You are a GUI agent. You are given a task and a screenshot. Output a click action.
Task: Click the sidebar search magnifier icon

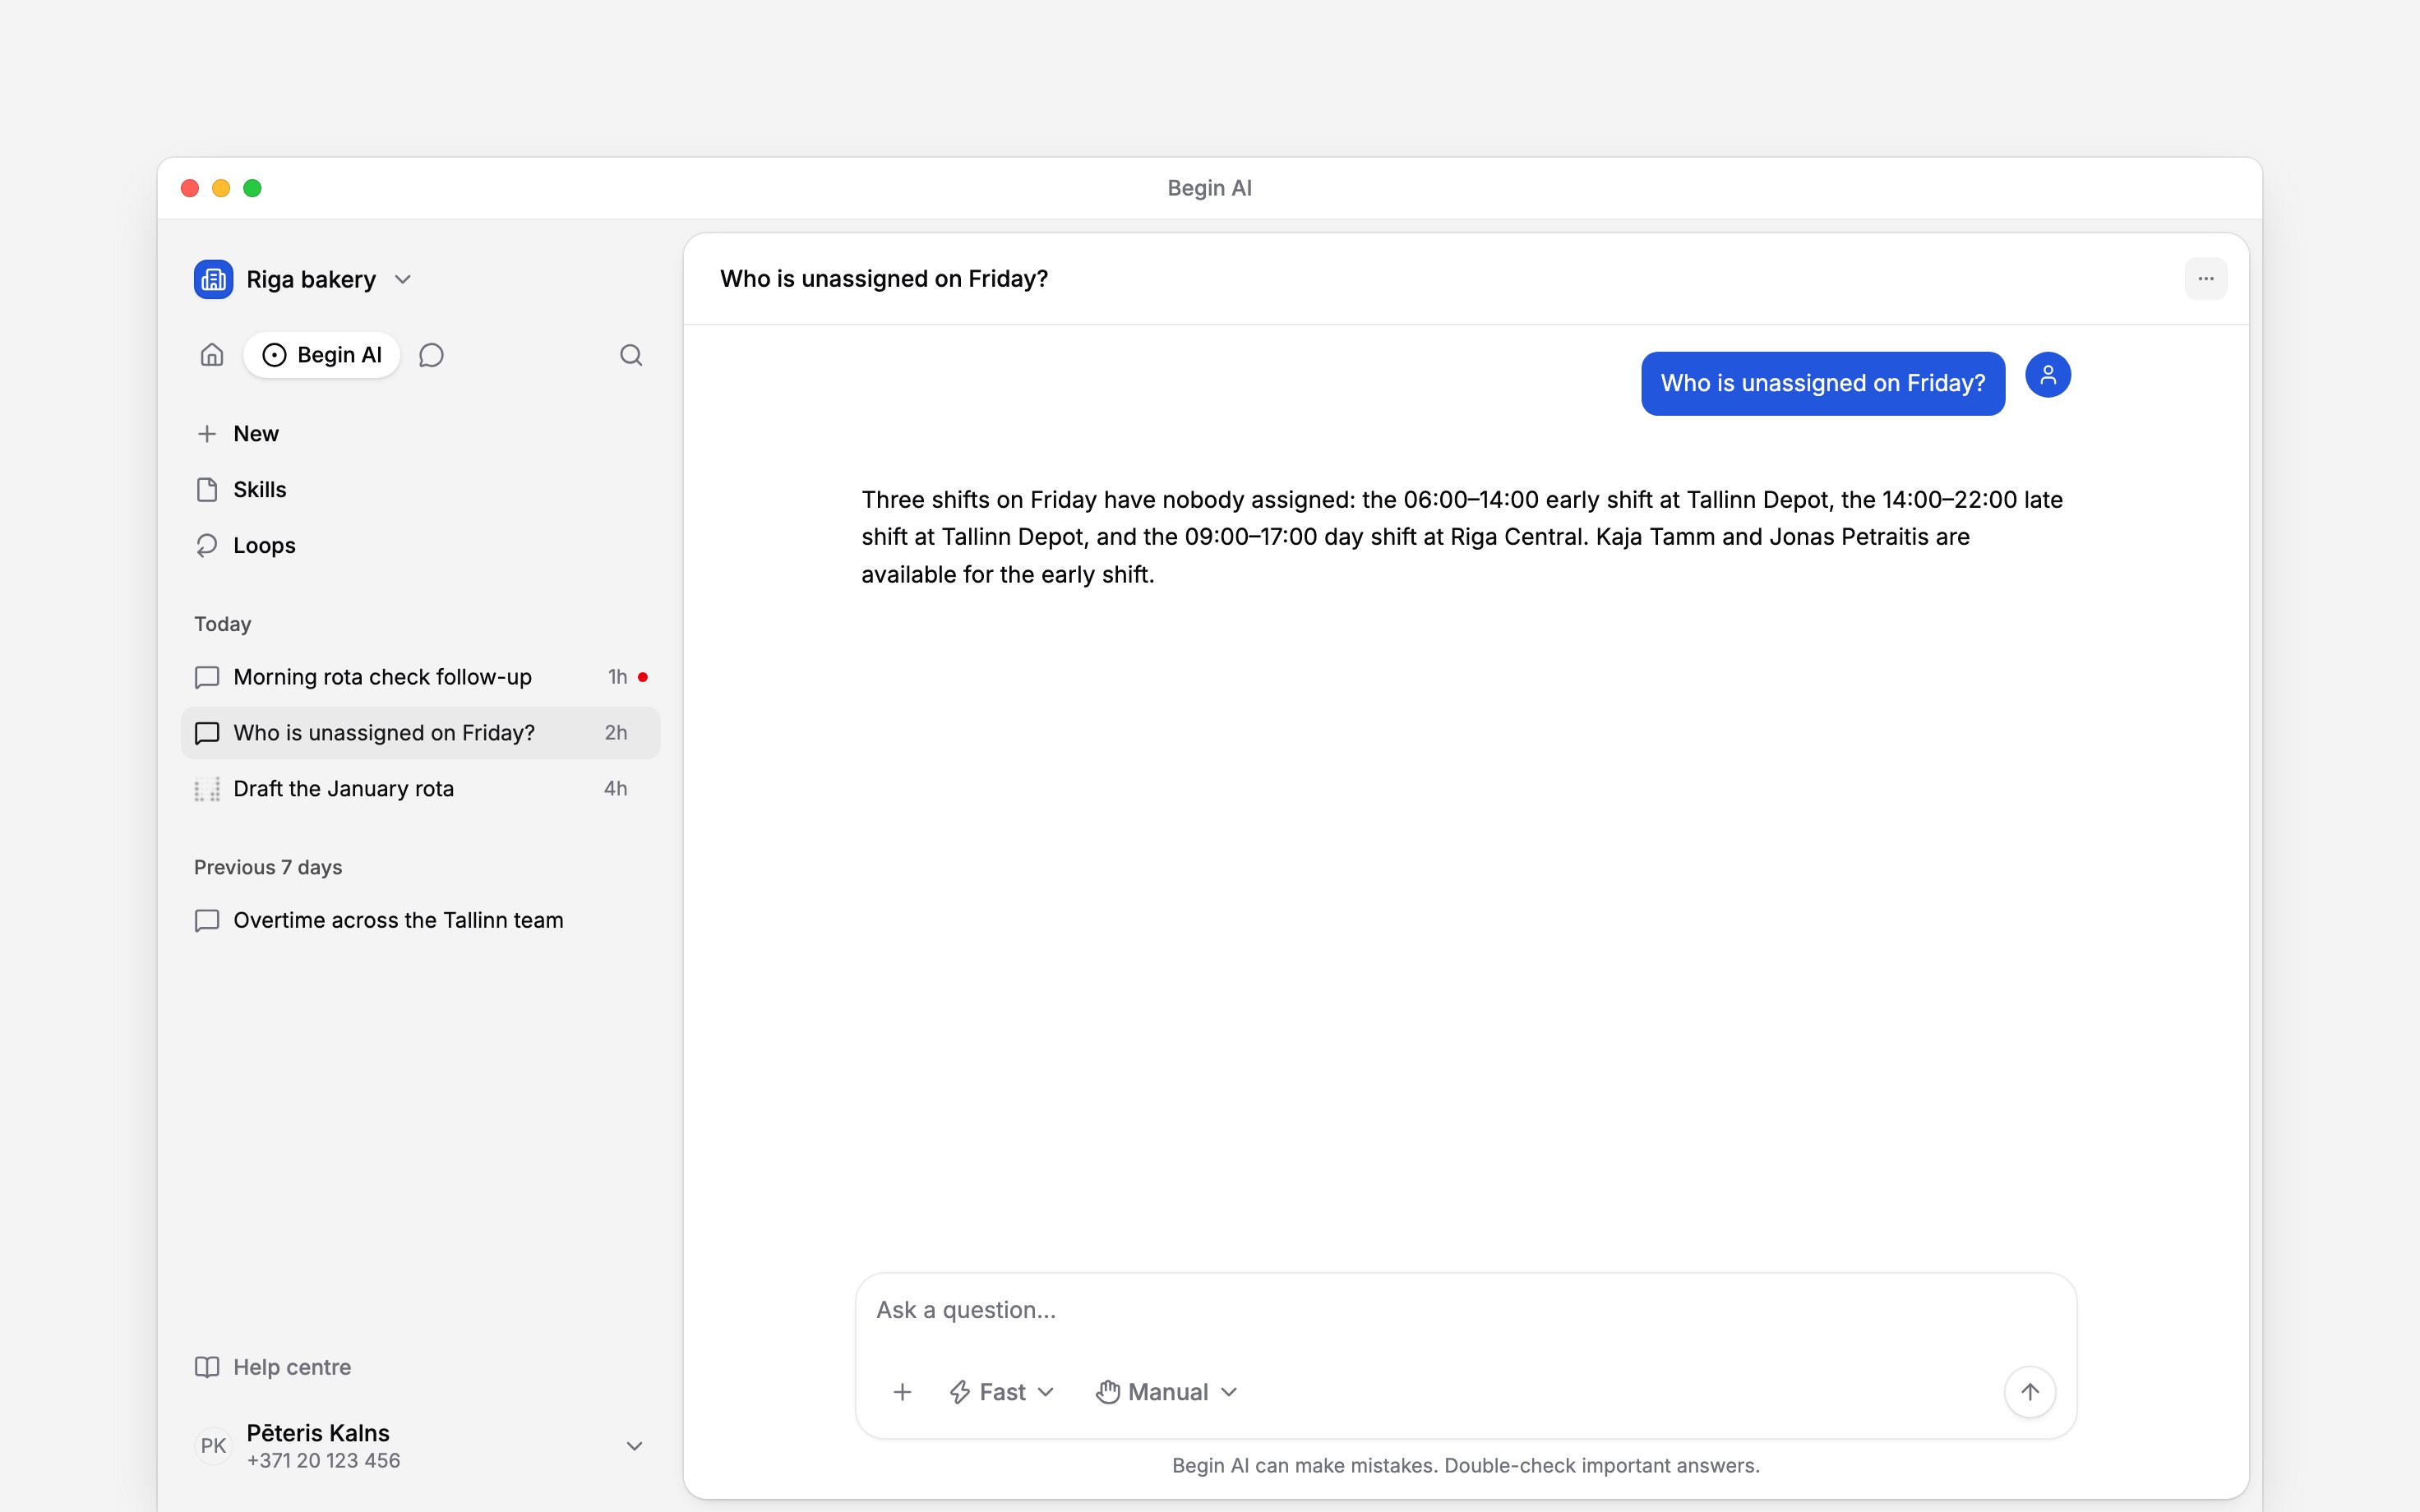(x=631, y=355)
